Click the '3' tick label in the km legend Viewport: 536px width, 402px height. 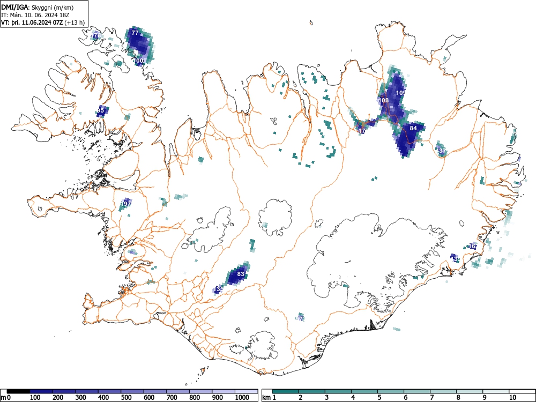coord(327,398)
